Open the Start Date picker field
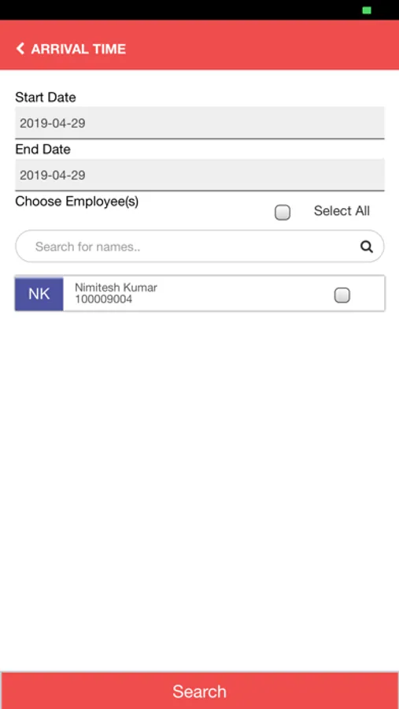The height and width of the screenshot is (709, 399). point(200,123)
